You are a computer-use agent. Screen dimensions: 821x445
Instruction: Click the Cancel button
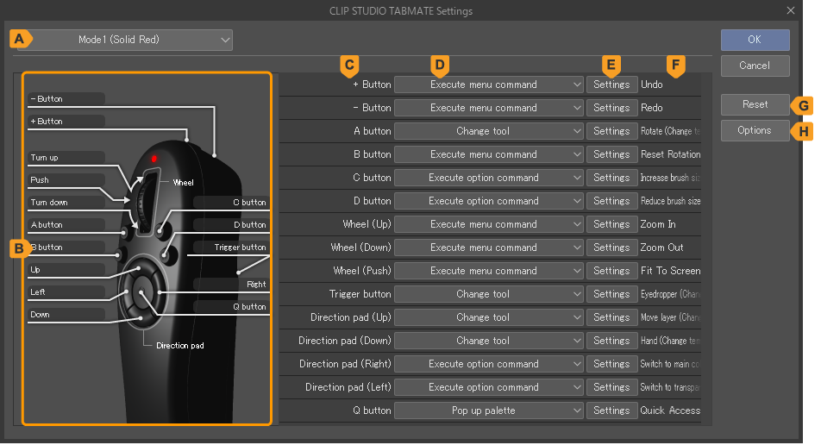(755, 66)
